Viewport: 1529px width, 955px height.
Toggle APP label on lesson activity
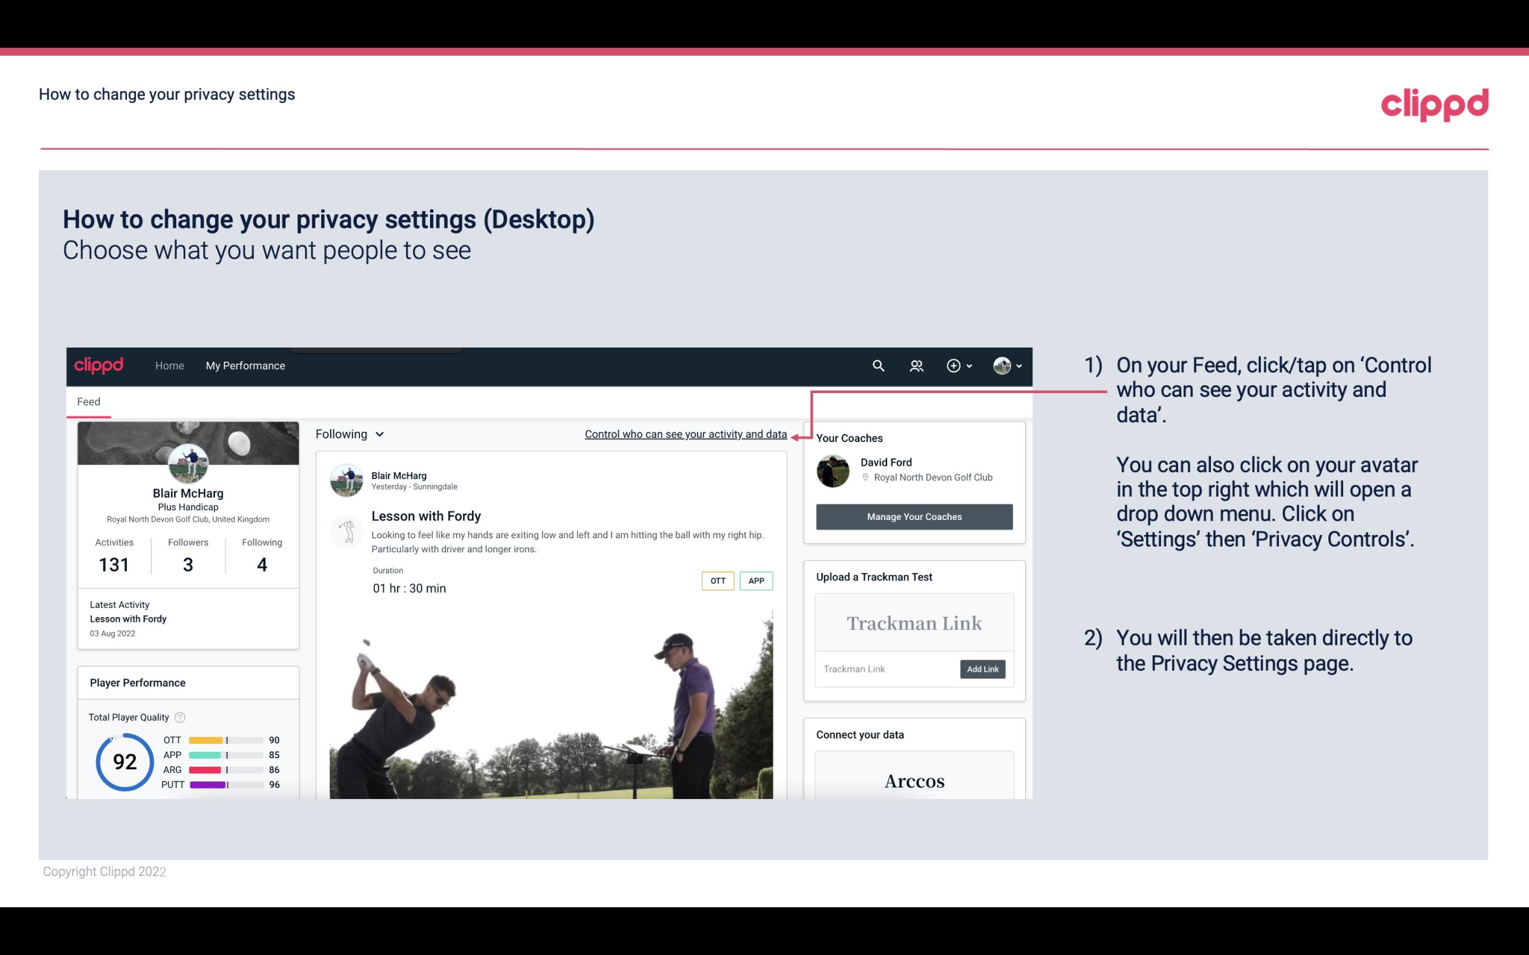(756, 580)
